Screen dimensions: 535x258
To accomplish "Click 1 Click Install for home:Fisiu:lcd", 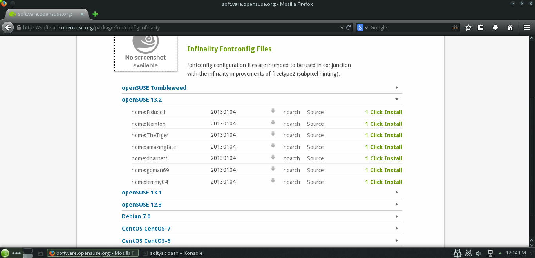I will (383, 112).
